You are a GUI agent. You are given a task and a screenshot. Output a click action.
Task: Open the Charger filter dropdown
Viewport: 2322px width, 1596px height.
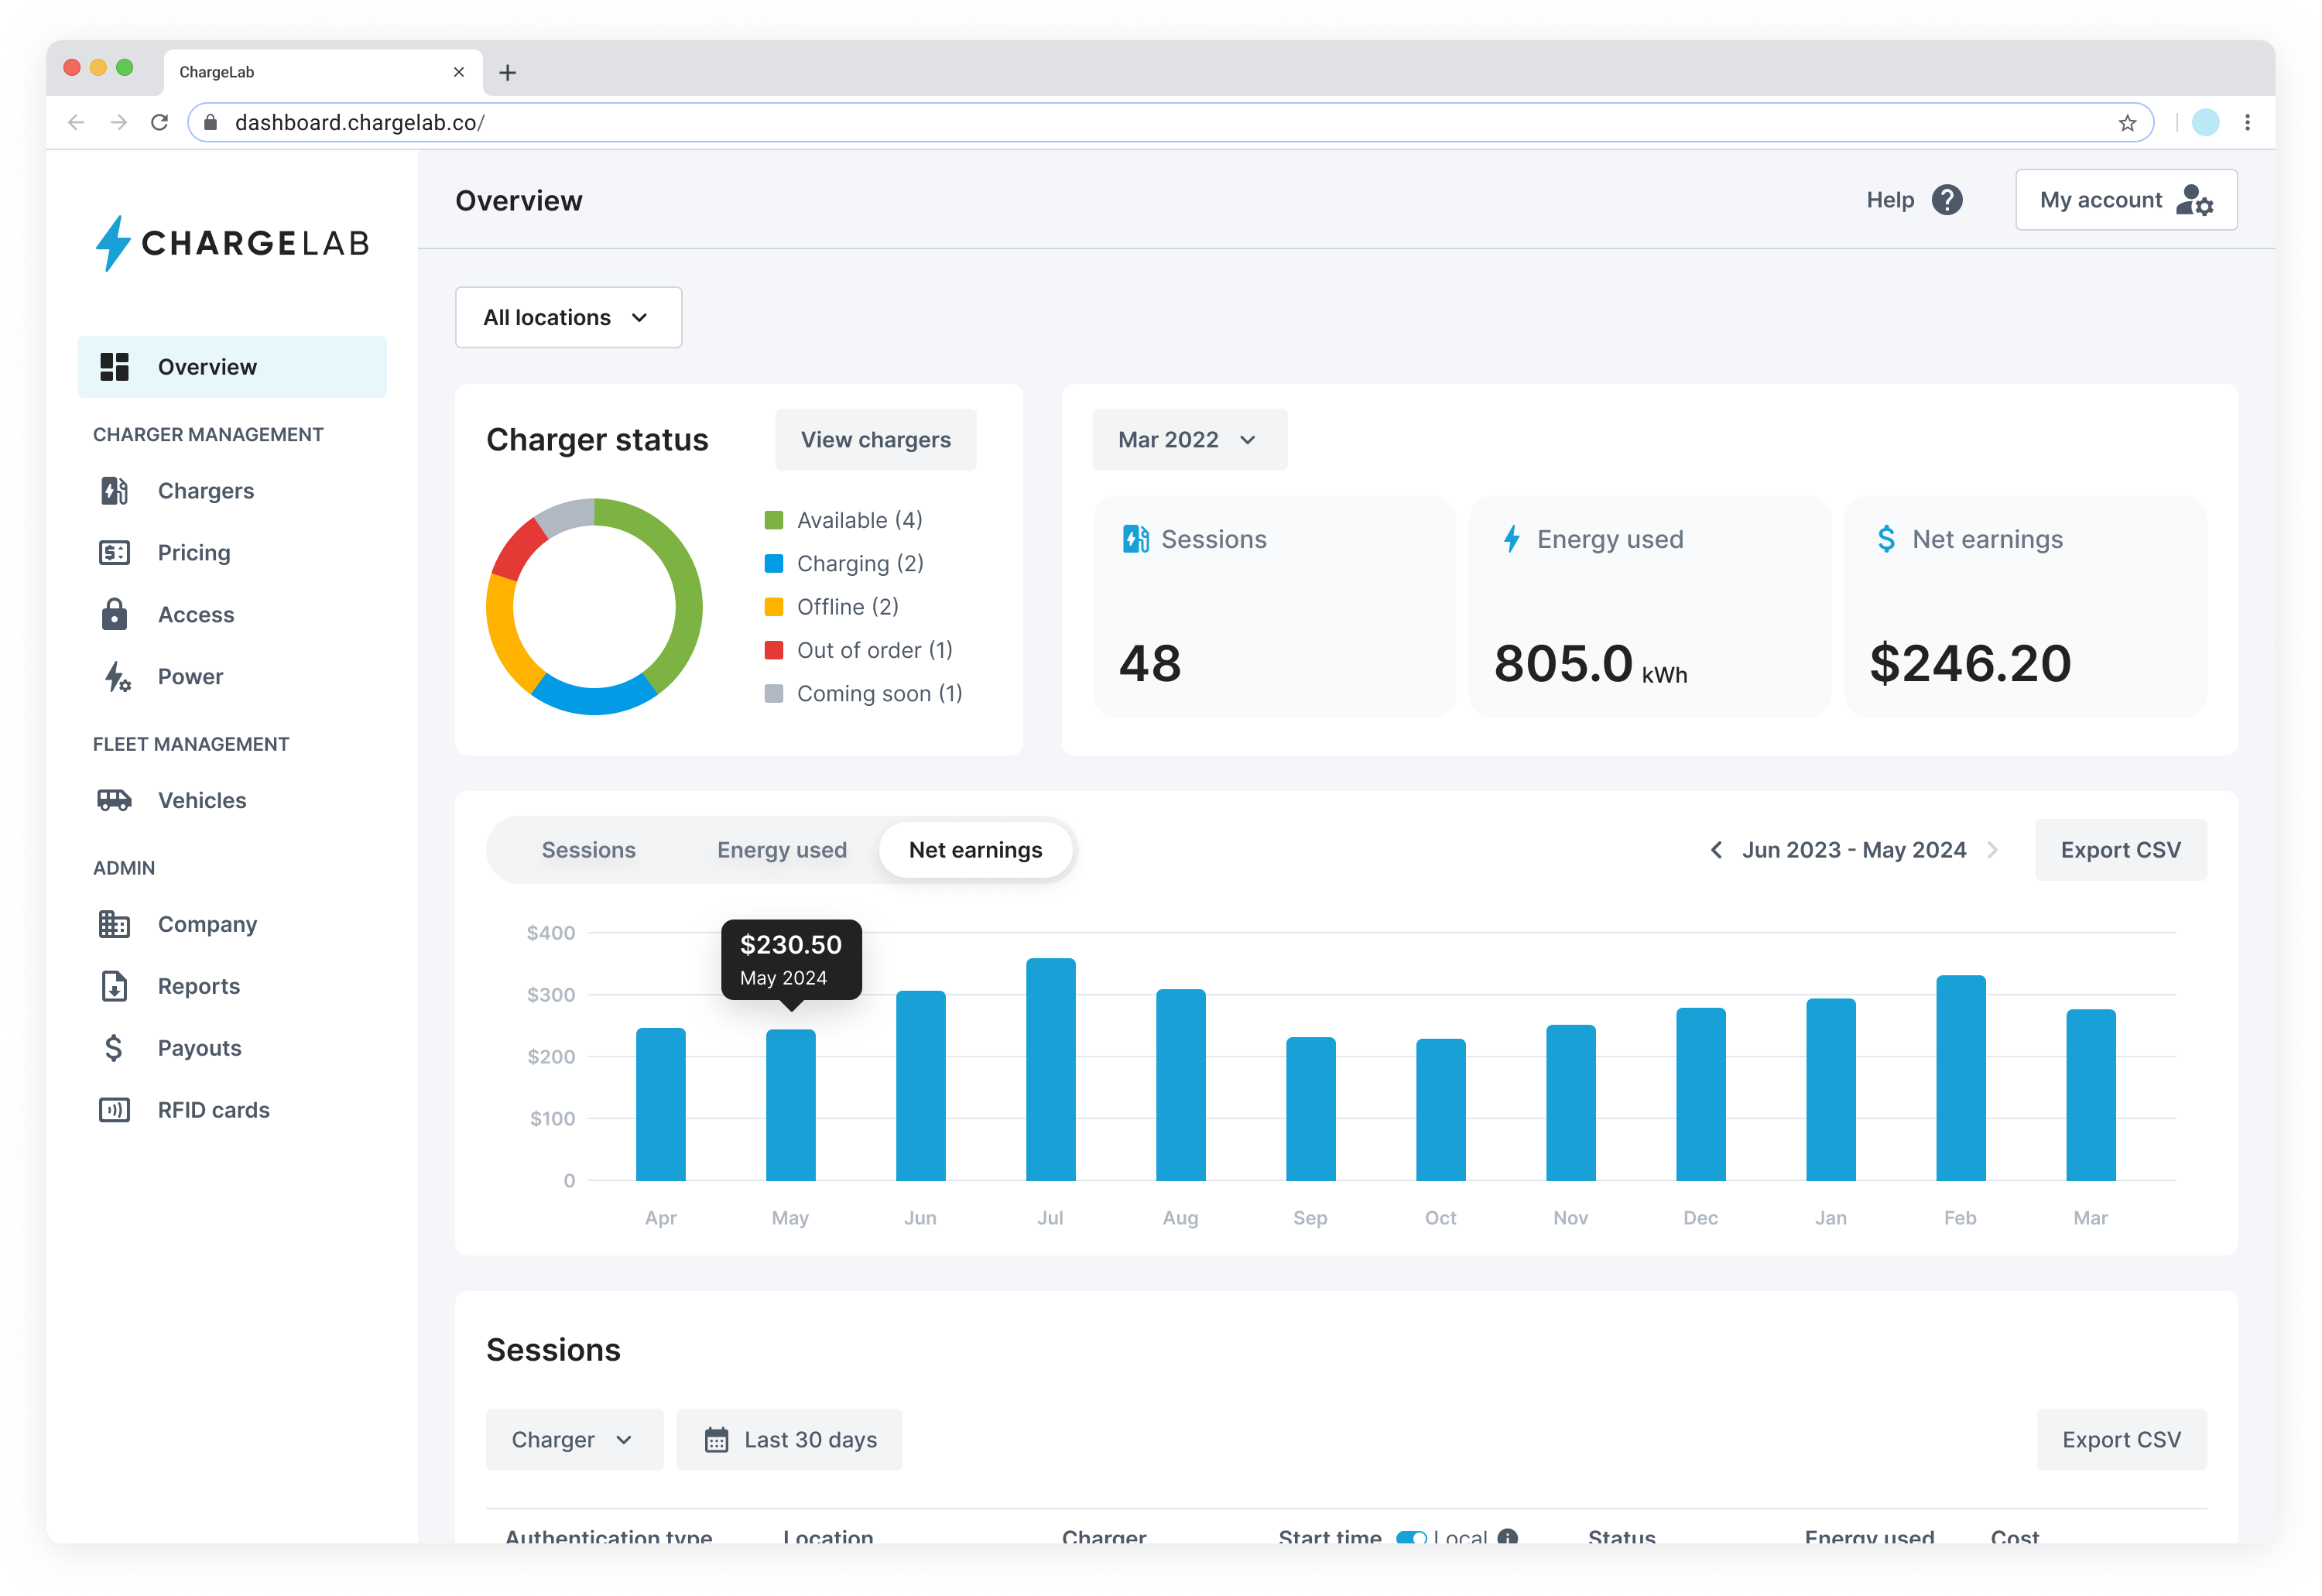[574, 1439]
